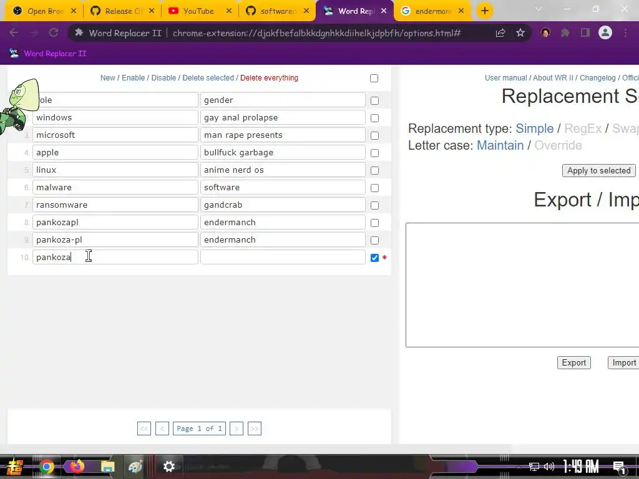
Task: Open Chrome's three-dot menu
Action: (625, 32)
